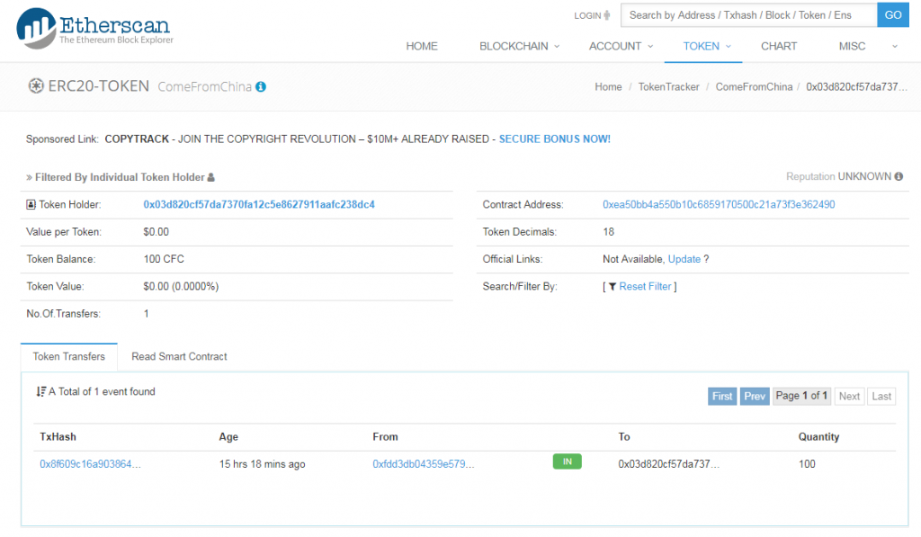The image size is (921, 537).
Task: Click the individual holder person icon
Action: click(x=211, y=177)
